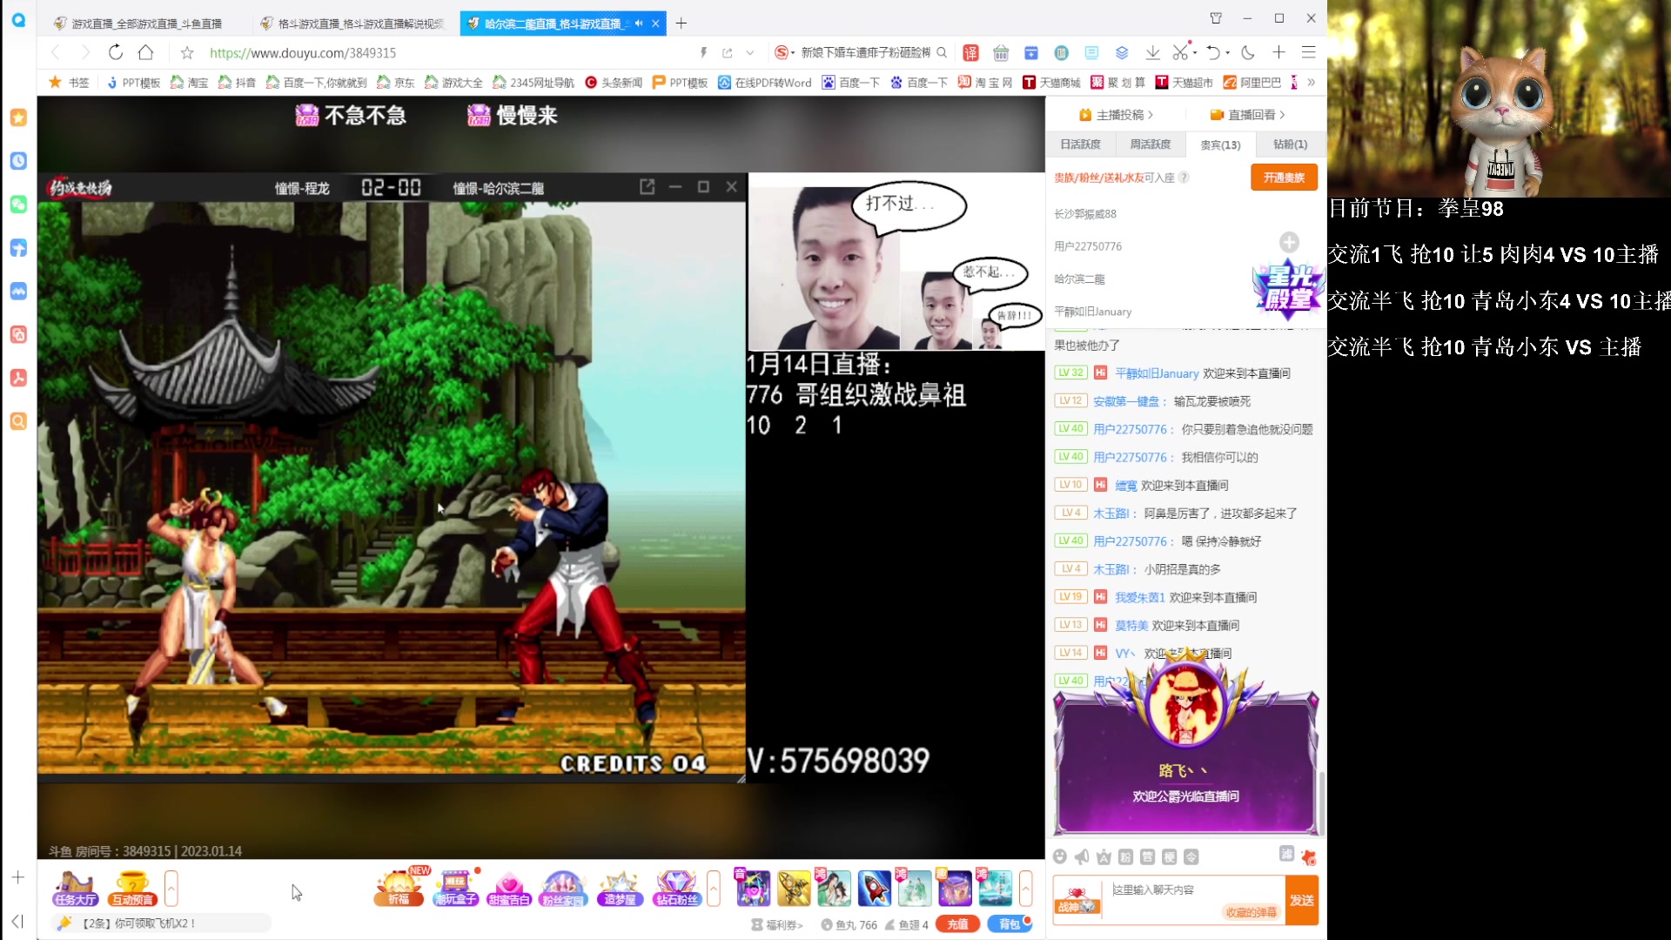Click the round plus icon in guest list
Image resolution: width=1671 pixels, height=940 pixels.
pos(1289,242)
